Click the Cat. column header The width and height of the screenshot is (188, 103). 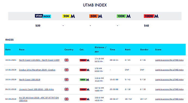(x=82, y=50)
